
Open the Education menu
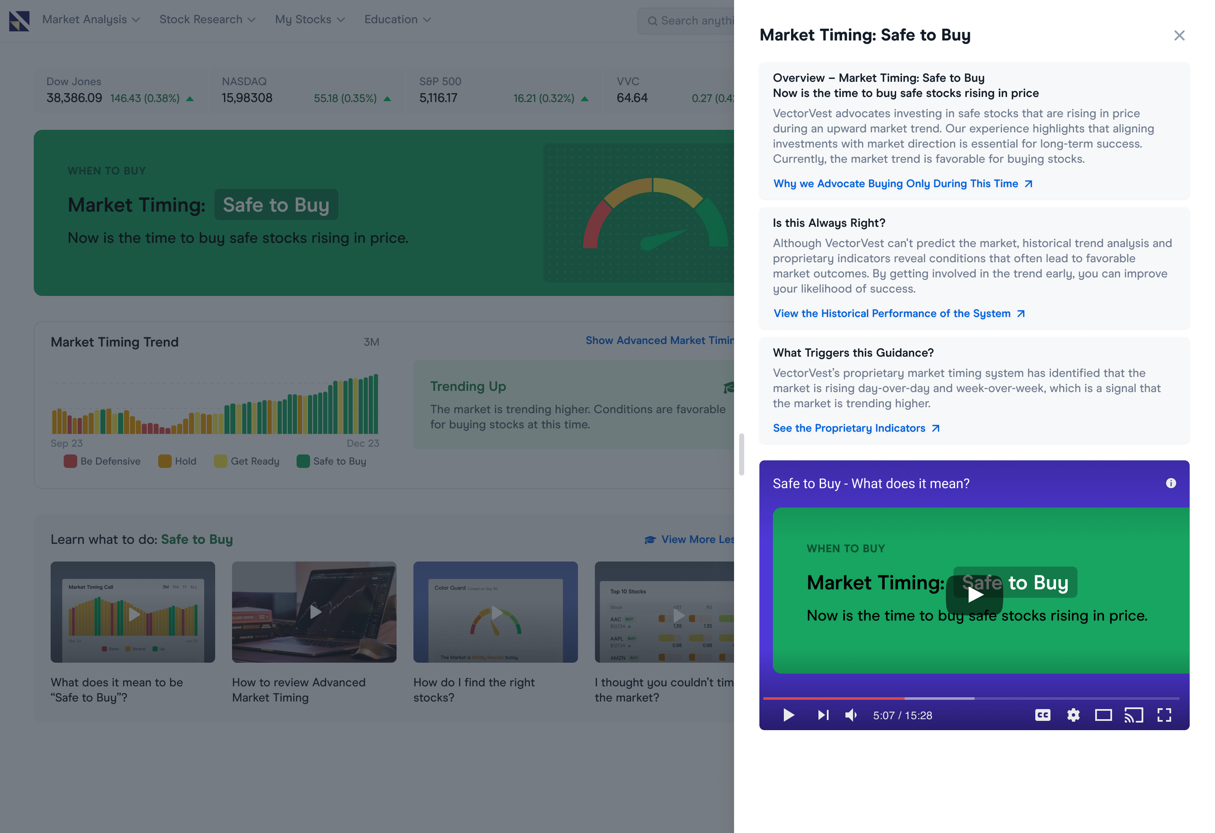tap(397, 19)
